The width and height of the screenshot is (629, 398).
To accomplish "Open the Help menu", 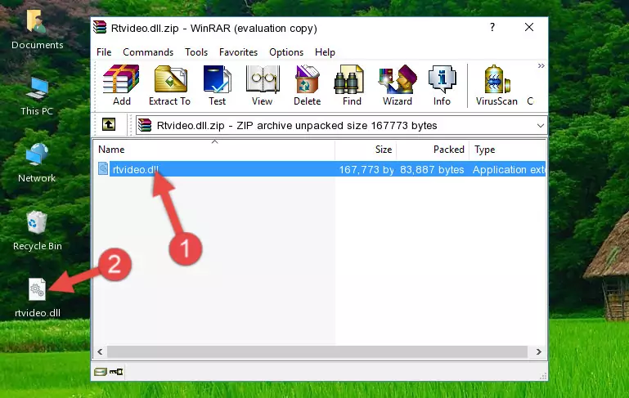I will point(325,52).
